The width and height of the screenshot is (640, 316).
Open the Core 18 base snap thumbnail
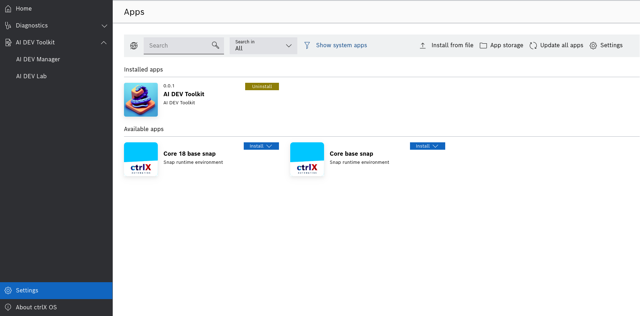coord(141,159)
